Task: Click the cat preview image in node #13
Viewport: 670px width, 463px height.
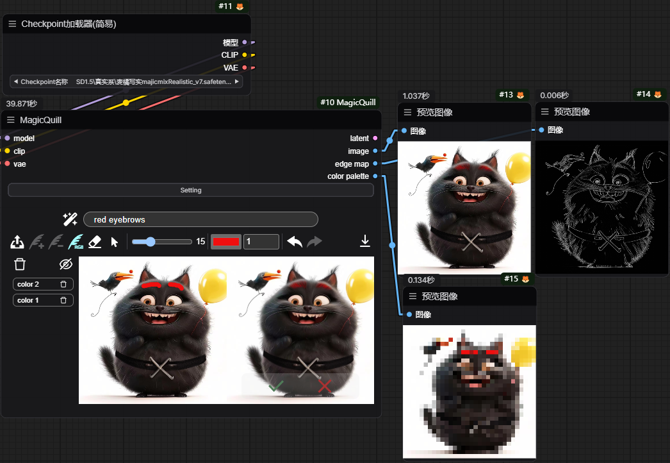Action: 464,208
